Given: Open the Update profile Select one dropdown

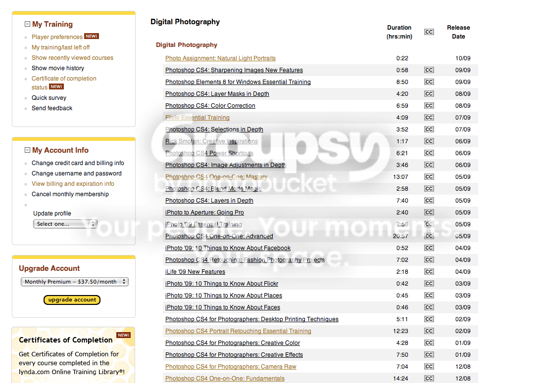Looking at the screenshot, I should pyautogui.click(x=65, y=224).
